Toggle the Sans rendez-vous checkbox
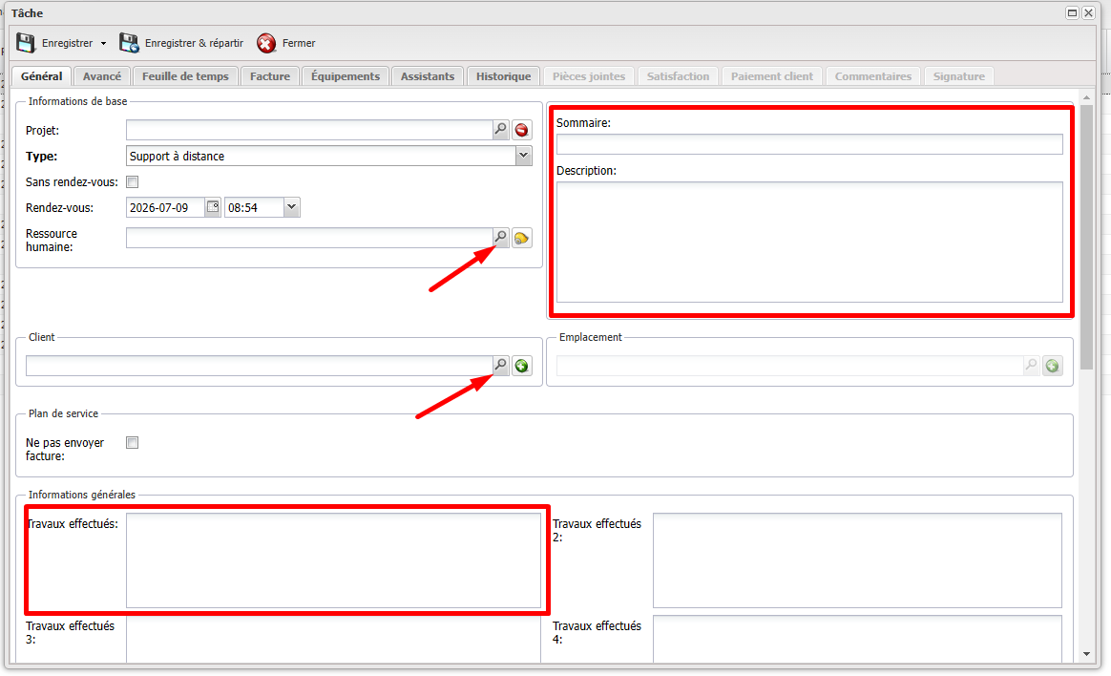1111x676 pixels. 133,182
